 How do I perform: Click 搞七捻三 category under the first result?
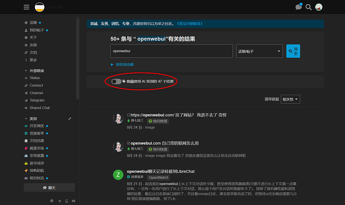[135, 120]
